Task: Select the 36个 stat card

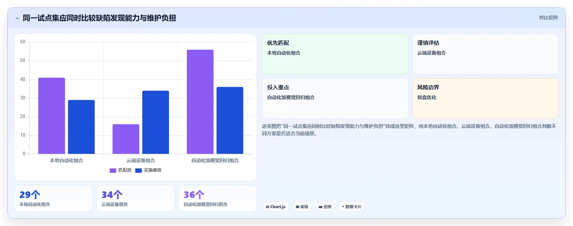Action: tap(218, 198)
